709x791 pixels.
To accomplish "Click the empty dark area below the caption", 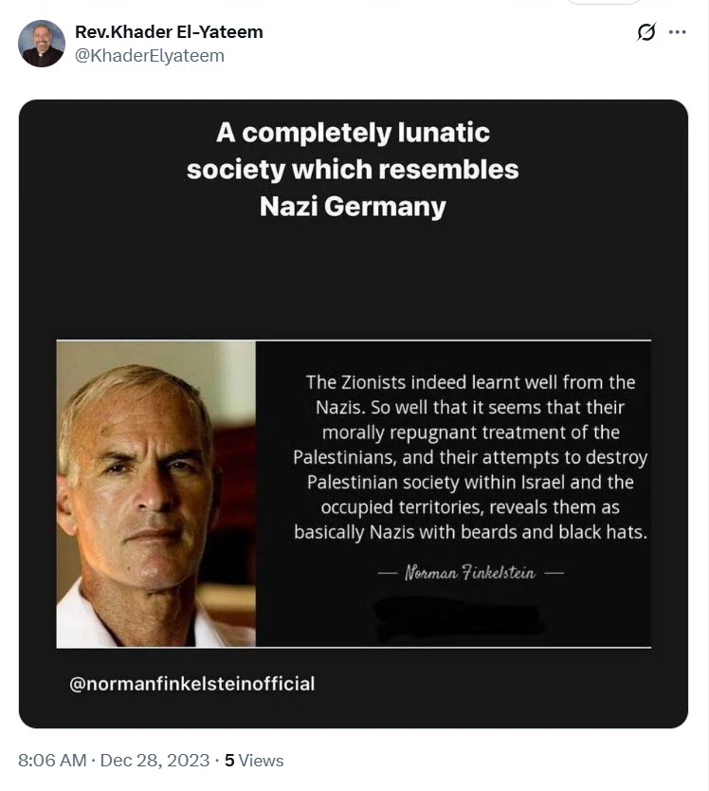I will [x=353, y=711].
